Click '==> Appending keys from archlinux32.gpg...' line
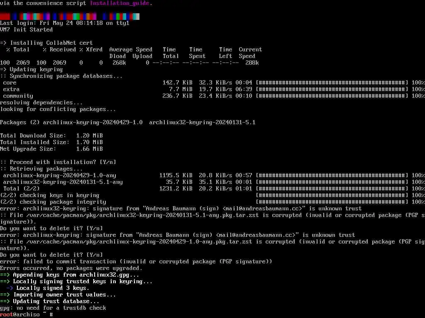 point(70,275)
